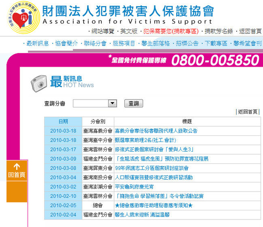Open 協會簡介 menu item
The width and height of the screenshot is (263, 227).
(x=67, y=43)
